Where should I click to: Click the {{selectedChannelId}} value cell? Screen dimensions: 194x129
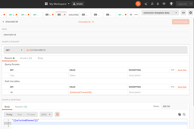coord(98,92)
